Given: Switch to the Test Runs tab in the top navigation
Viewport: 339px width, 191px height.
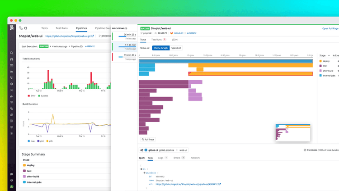Looking at the screenshot, I should [x=61, y=28].
